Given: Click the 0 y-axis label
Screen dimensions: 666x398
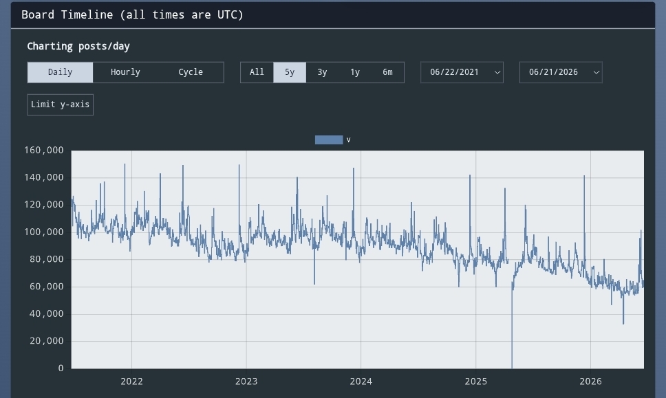Looking at the screenshot, I should coord(61,368).
